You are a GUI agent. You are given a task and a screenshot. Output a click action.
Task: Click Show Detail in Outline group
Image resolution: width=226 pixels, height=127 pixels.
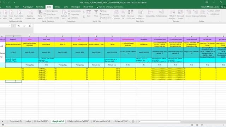pos(214,11)
